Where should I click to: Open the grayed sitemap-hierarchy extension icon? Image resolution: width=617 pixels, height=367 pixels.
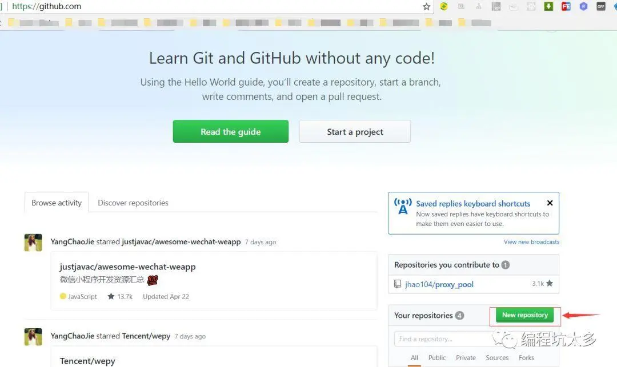point(479,6)
